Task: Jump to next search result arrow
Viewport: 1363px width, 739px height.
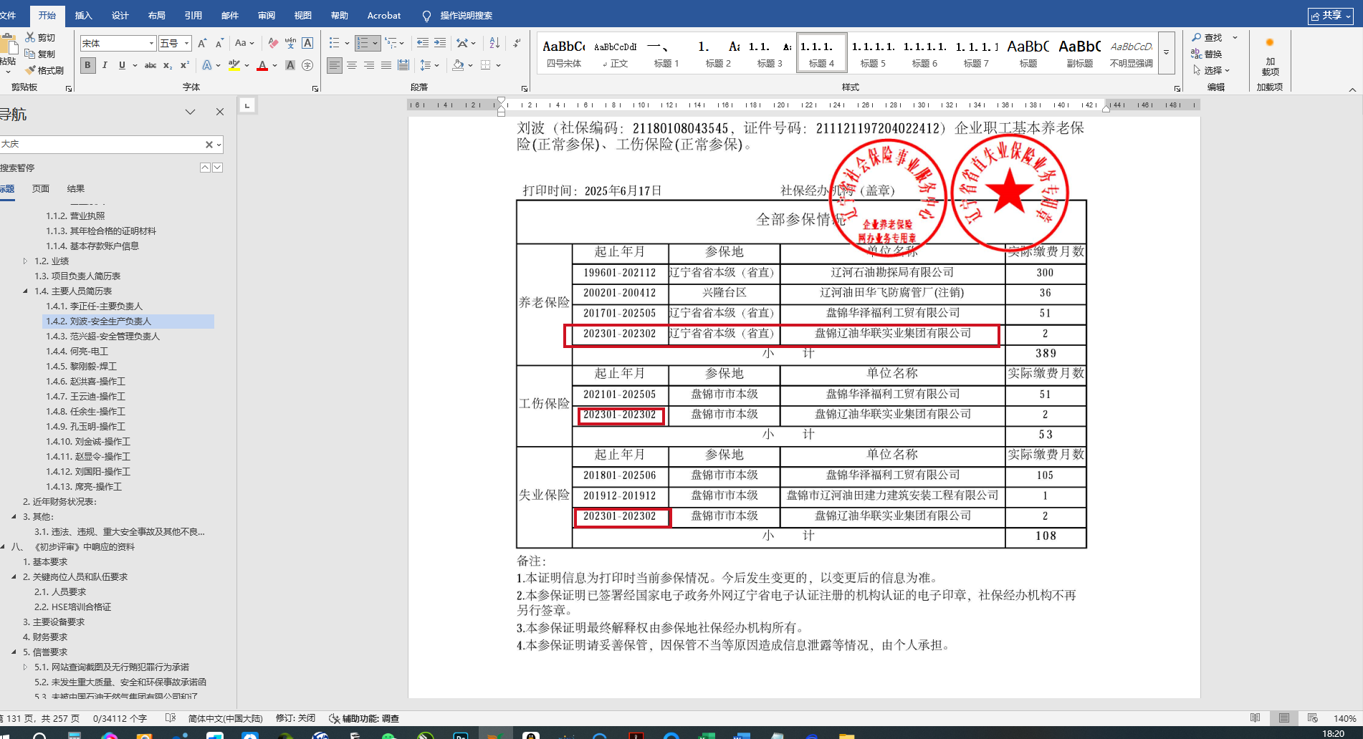Action: [x=218, y=168]
